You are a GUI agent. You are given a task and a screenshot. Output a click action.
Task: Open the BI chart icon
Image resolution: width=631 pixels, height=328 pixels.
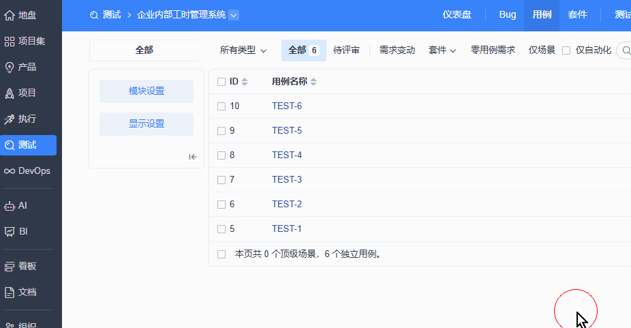(x=10, y=232)
